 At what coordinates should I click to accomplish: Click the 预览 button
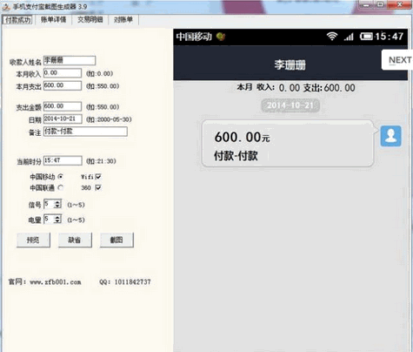33,240
